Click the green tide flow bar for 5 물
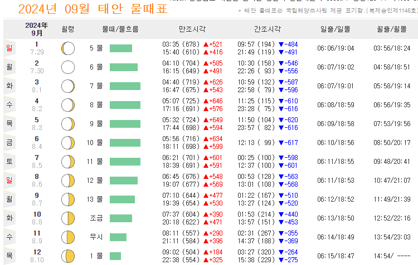 [121, 48]
